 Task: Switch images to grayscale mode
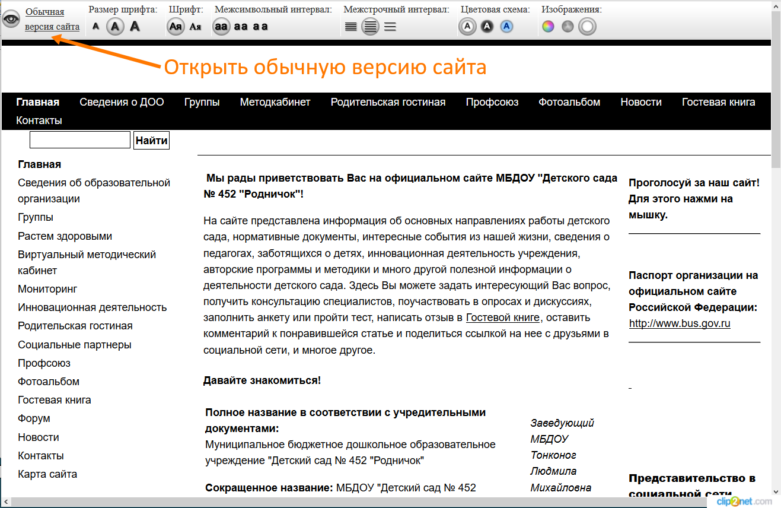coord(568,26)
